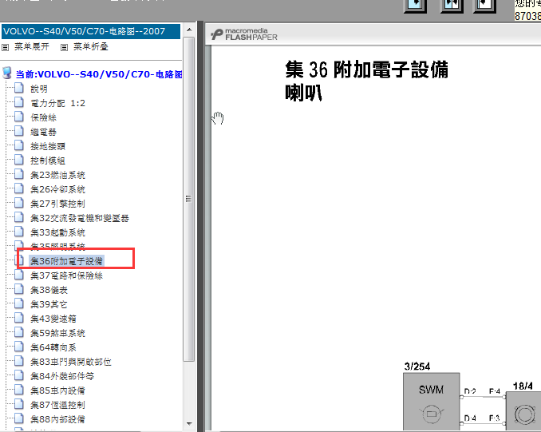Click the page icon beside 集59煞車系統
This screenshot has height=432, width=541.
click(19, 332)
